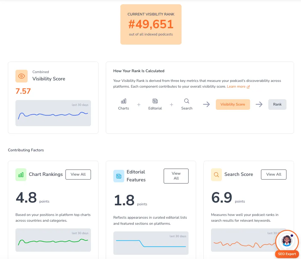Open the Learn more link
This screenshot has width=301, height=259.
tap(236, 86)
